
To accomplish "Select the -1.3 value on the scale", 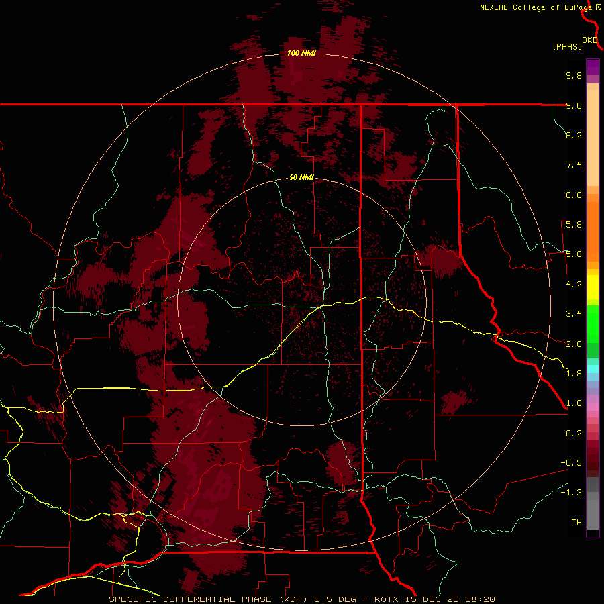I will coord(571,493).
